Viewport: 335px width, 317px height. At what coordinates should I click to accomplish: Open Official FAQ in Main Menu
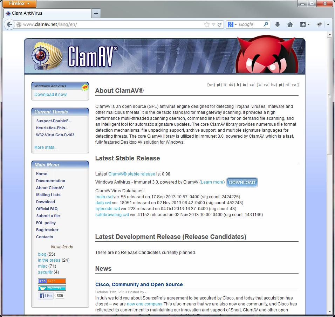47,209
